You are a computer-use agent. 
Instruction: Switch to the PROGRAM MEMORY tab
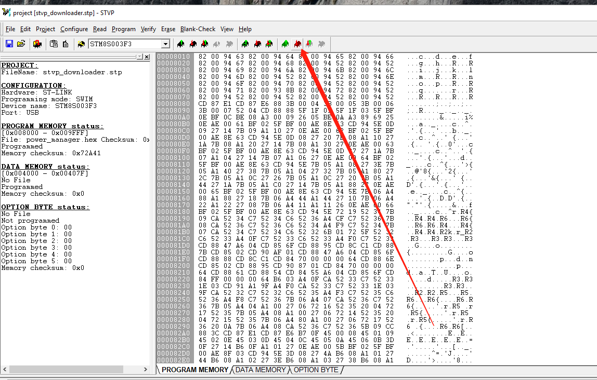point(194,370)
